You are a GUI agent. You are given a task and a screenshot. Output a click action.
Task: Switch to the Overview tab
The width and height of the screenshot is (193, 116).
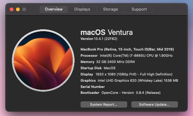(54, 9)
